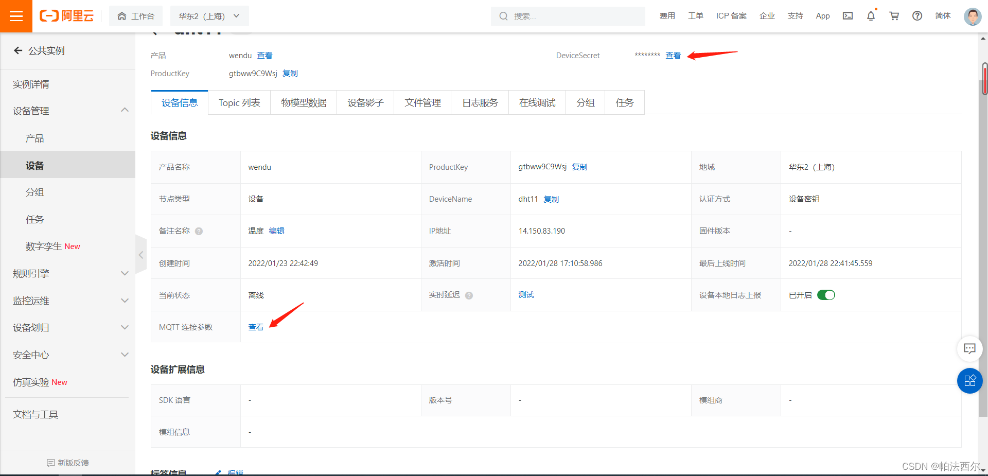Click the search input field

click(568, 16)
